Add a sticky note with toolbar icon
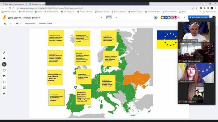The image size is (218, 122). click(x=4, y=70)
